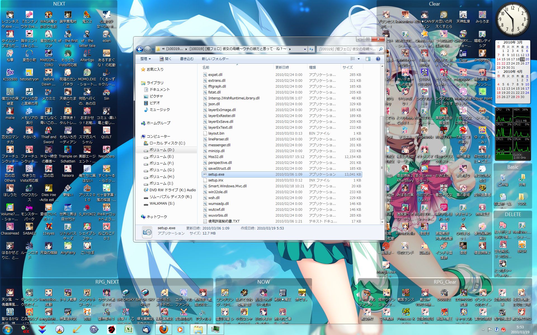Click the Explorer back navigation arrow

point(140,49)
